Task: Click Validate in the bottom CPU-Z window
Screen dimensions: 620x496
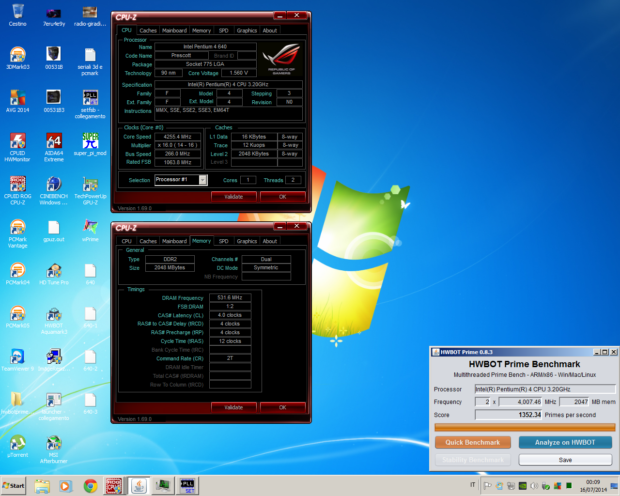Action: pyautogui.click(x=233, y=407)
